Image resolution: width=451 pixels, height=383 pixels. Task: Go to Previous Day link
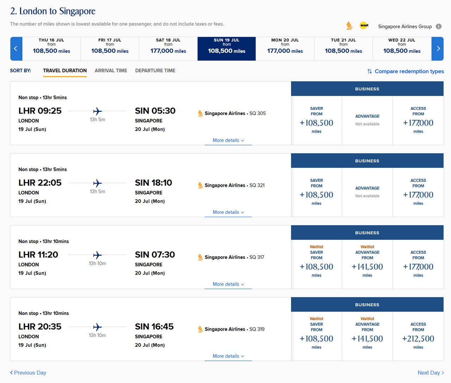tap(28, 373)
